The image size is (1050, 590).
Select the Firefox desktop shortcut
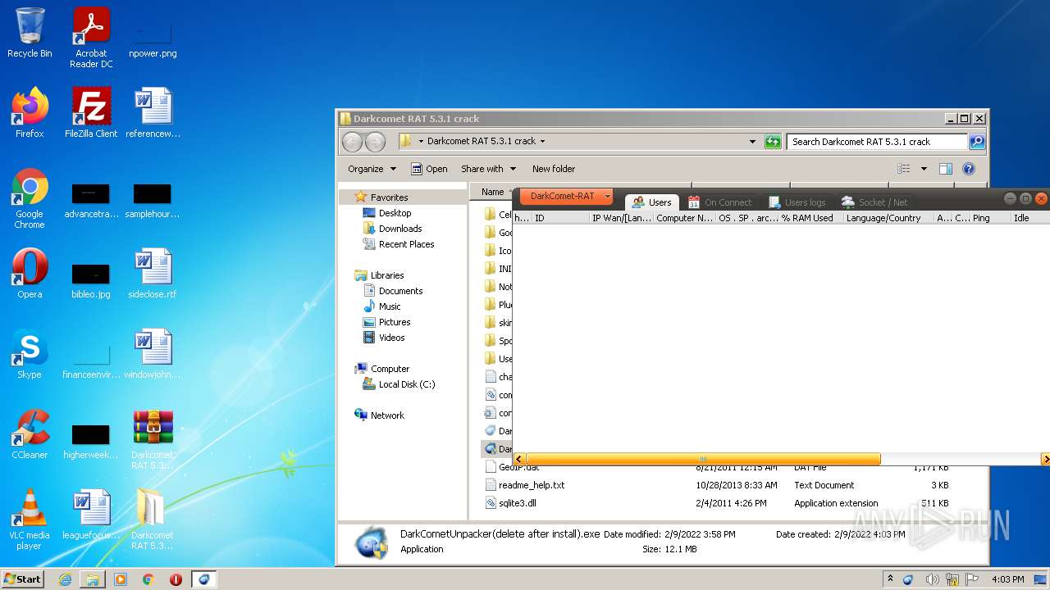point(30,113)
